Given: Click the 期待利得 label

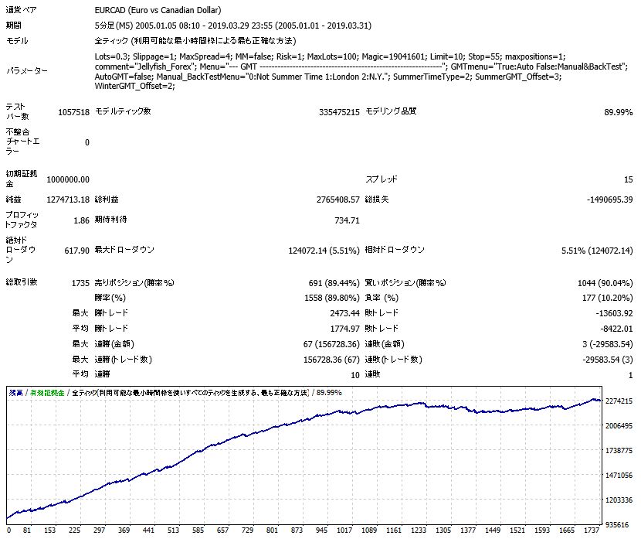Looking at the screenshot, I should [110, 220].
